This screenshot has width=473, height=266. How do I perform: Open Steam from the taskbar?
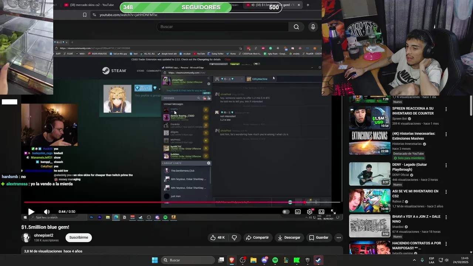point(318,260)
